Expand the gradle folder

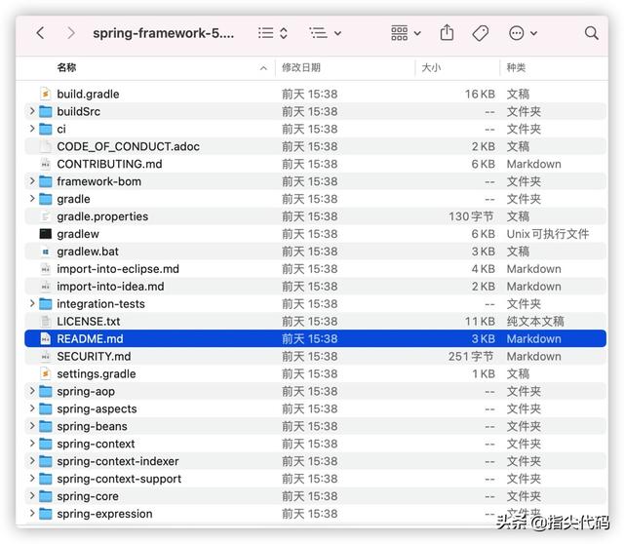click(x=32, y=199)
